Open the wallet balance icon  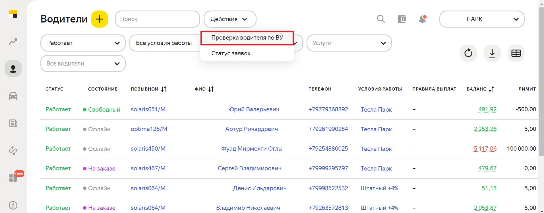[x=402, y=19]
